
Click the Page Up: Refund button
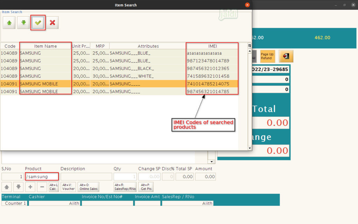[267, 56]
